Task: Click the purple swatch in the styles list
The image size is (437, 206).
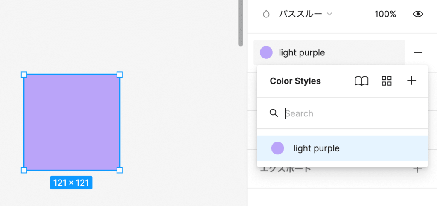Action: 277,148
